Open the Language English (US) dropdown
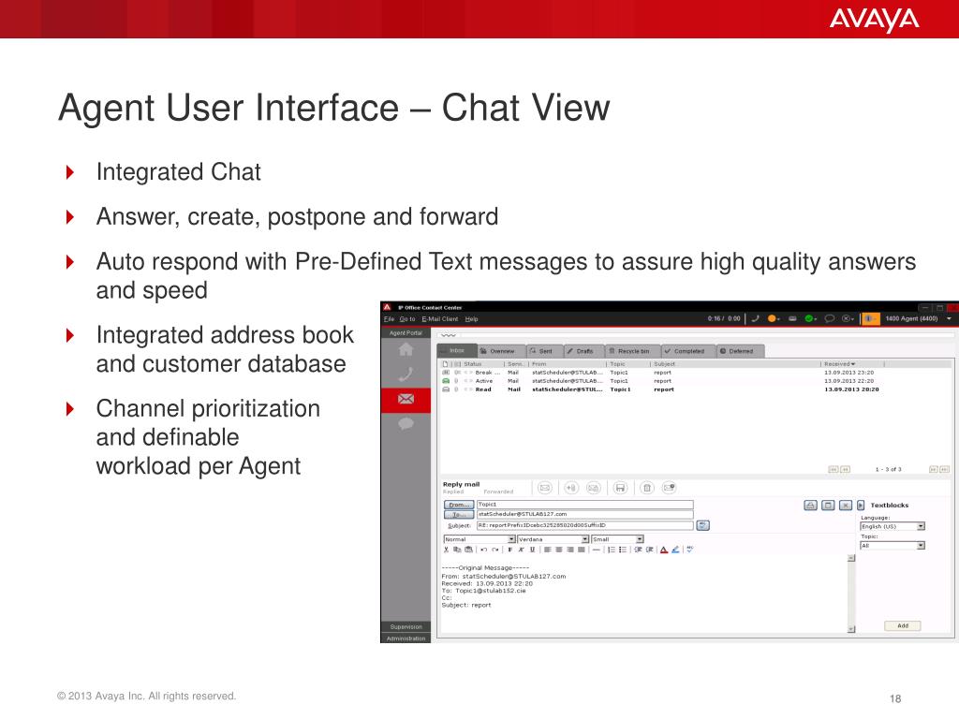The image size is (959, 719). (x=893, y=526)
